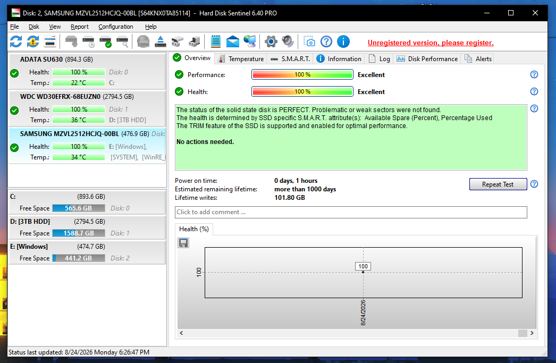Click the ADATA SU630 temperature 22 °C bar

(x=79, y=82)
